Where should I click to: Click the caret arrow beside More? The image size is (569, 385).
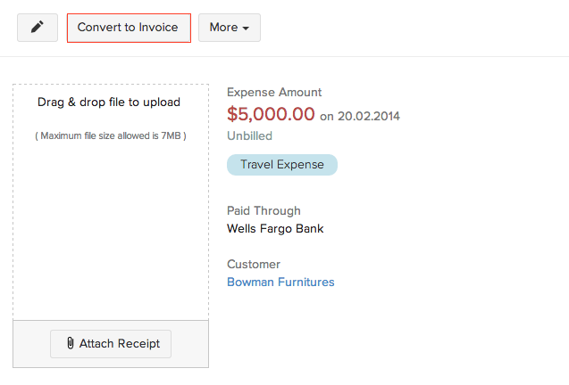tap(246, 29)
